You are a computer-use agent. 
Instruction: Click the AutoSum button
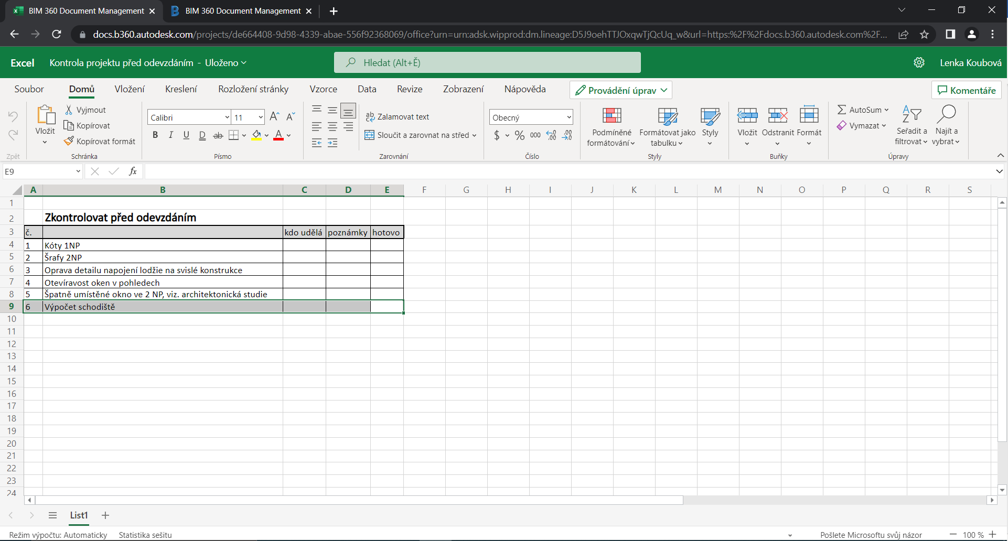862,110
